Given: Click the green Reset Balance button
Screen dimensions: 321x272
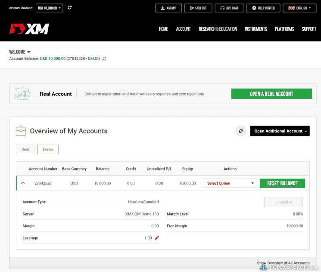Looking at the screenshot, I should point(282,183).
